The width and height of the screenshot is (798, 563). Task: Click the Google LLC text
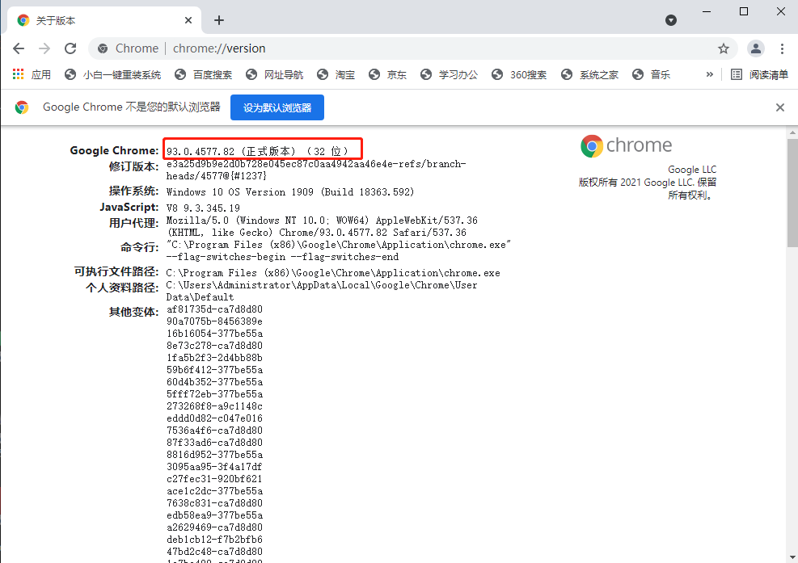[x=691, y=170]
